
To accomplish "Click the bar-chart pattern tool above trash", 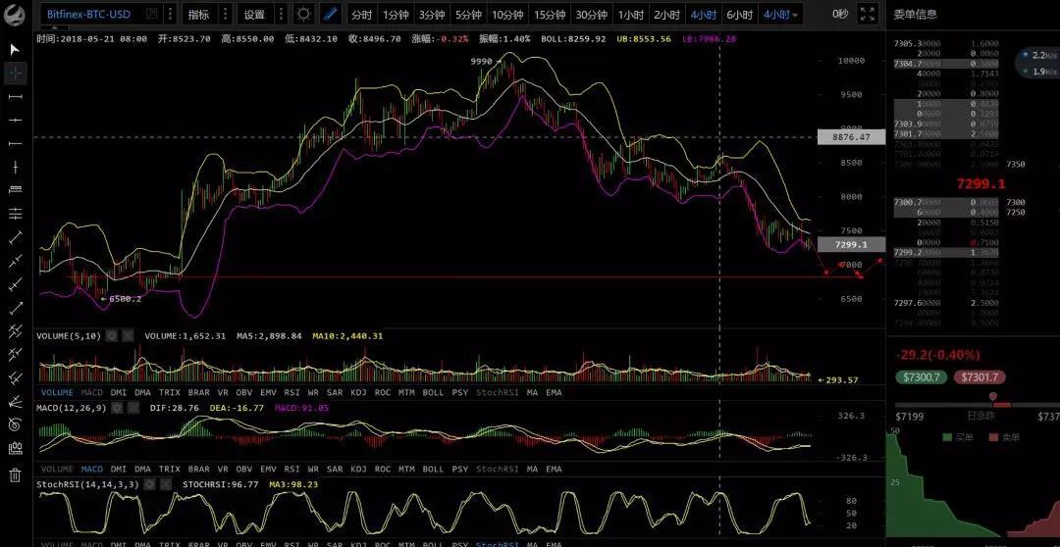I will pos(15,448).
